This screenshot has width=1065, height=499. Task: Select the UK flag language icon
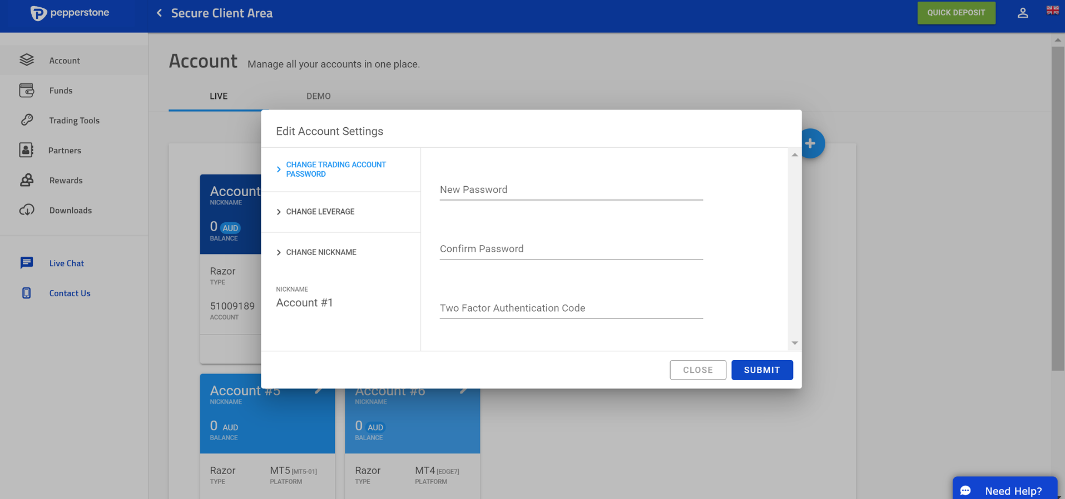coord(1052,10)
